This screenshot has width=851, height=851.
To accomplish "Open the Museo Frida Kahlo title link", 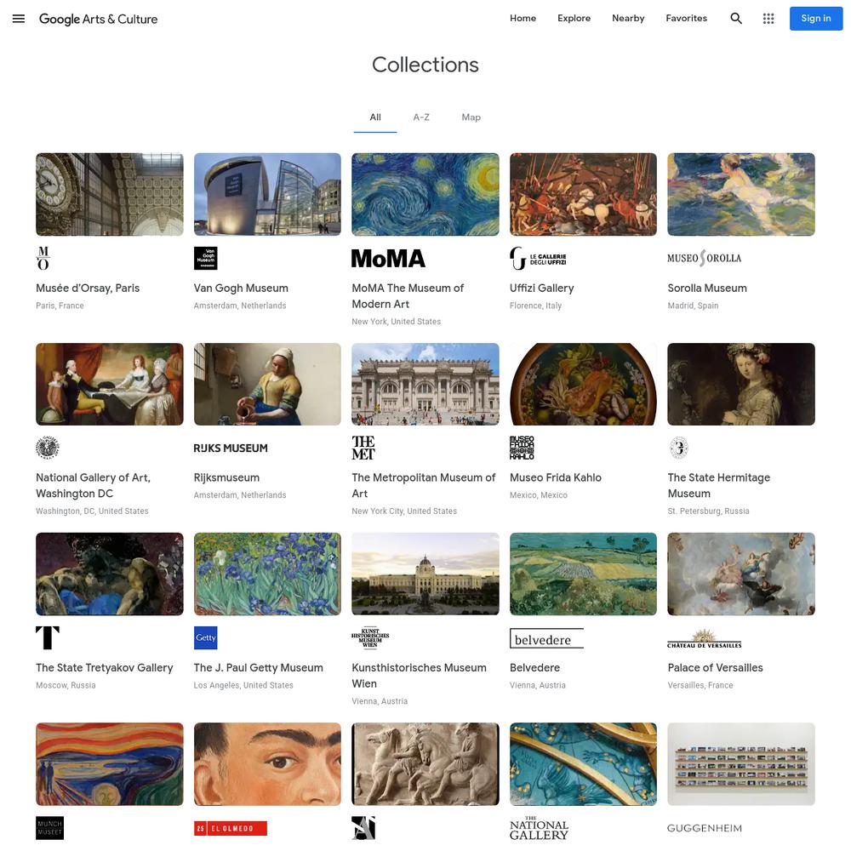I will 555,477.
